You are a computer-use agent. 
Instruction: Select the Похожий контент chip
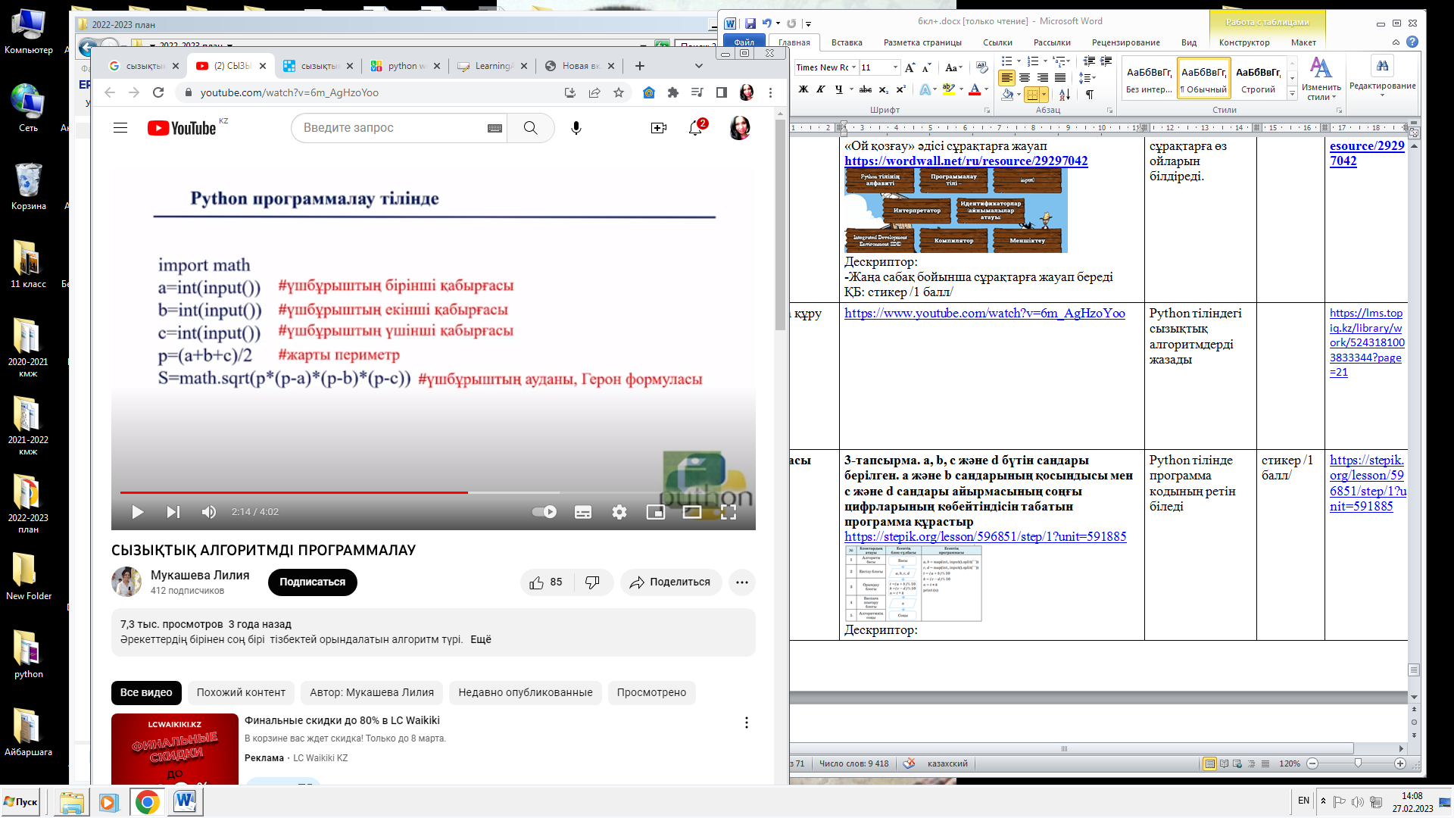point(241,692)
